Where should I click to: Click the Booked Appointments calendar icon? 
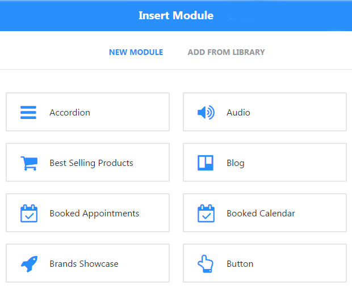(x=29, y=214)
